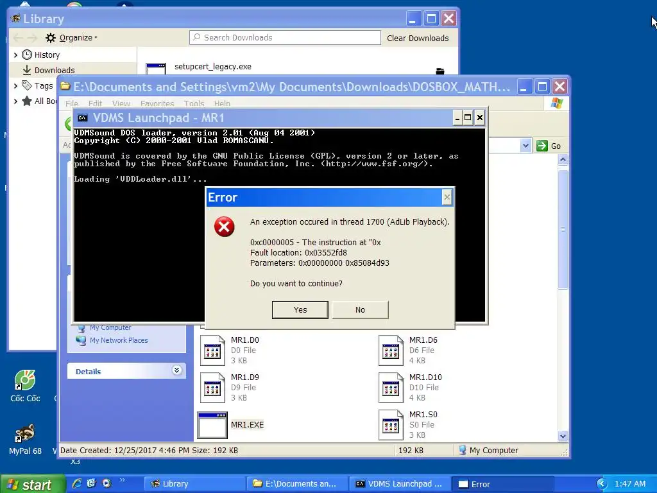
Task: Select the MR1.D0 file icon
Action: pyautogui.click(x=212, y=350)
